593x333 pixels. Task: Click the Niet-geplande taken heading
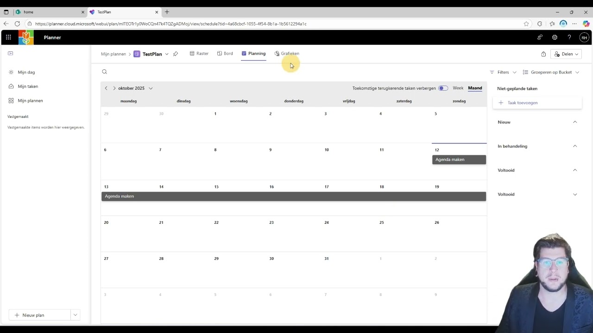pyautogui.click(x=517, y=88)
